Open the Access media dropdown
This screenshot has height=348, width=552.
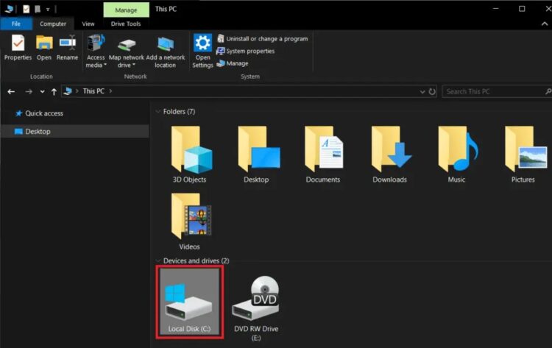(x=96, y=51)
